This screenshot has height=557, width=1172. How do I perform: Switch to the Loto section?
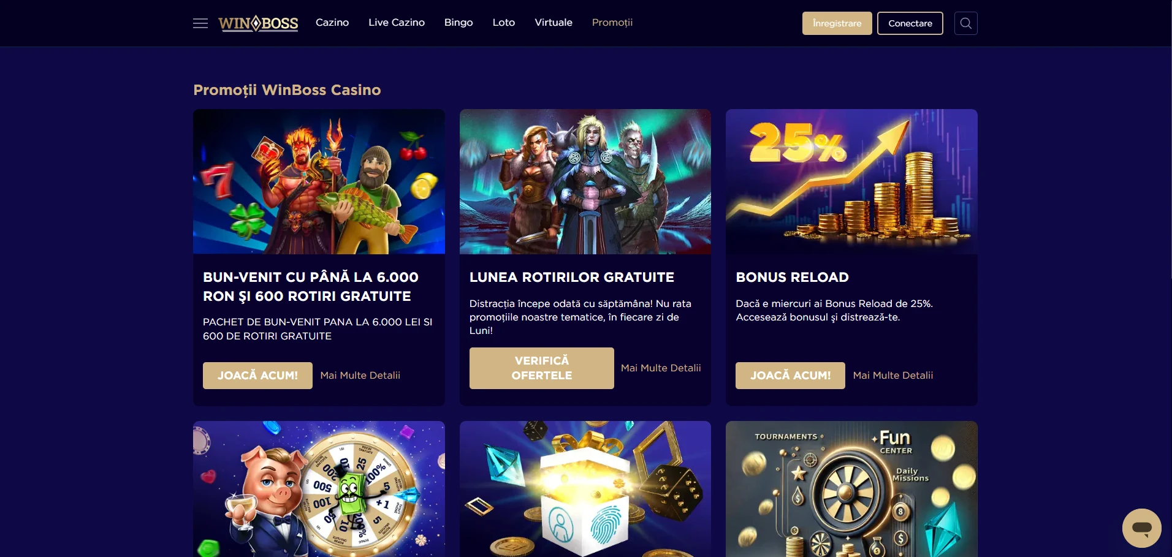(x=504, y=23)
